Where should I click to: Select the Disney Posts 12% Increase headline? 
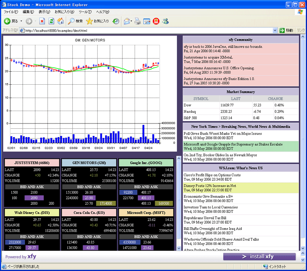click(210, 185)
